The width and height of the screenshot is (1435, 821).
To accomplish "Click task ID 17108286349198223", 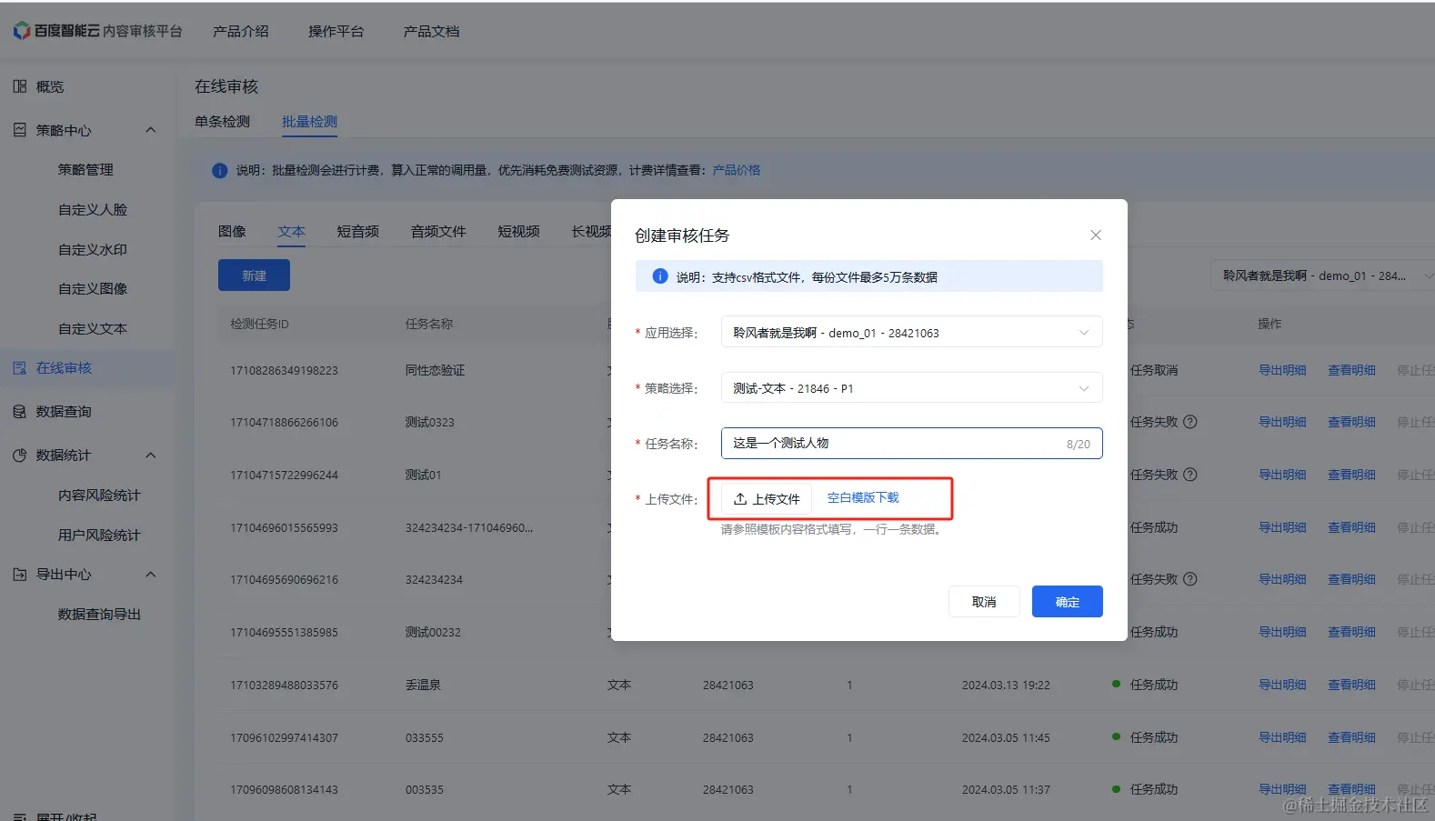I will (284, 371).
